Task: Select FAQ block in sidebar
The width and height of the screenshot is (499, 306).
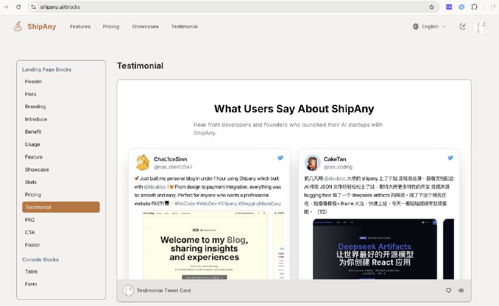Action: click(61, 220)
